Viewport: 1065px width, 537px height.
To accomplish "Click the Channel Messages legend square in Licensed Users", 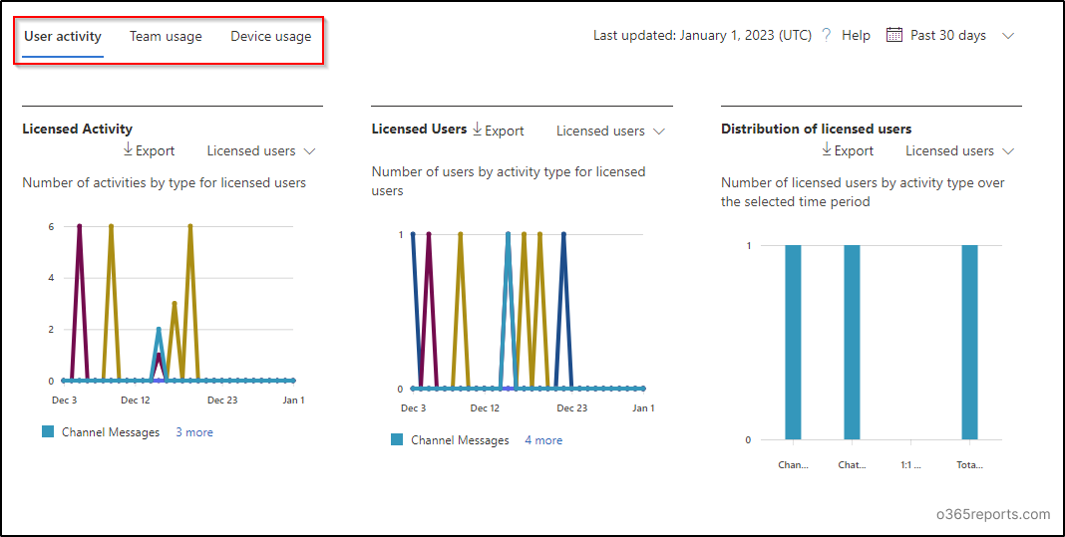I will pos(397,440).
